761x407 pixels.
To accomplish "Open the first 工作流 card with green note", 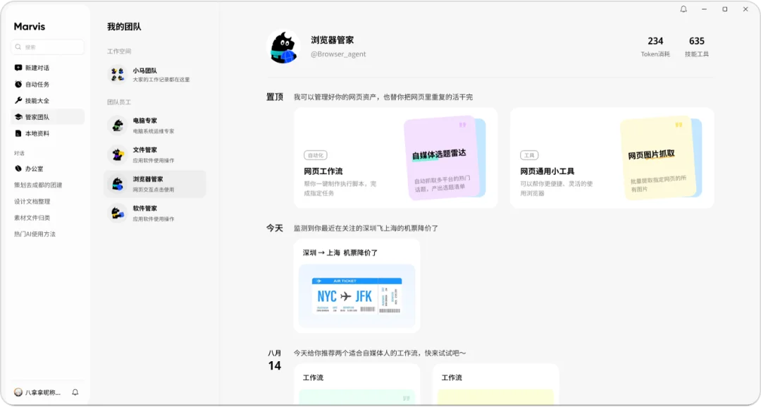I will tap(357, 384).
